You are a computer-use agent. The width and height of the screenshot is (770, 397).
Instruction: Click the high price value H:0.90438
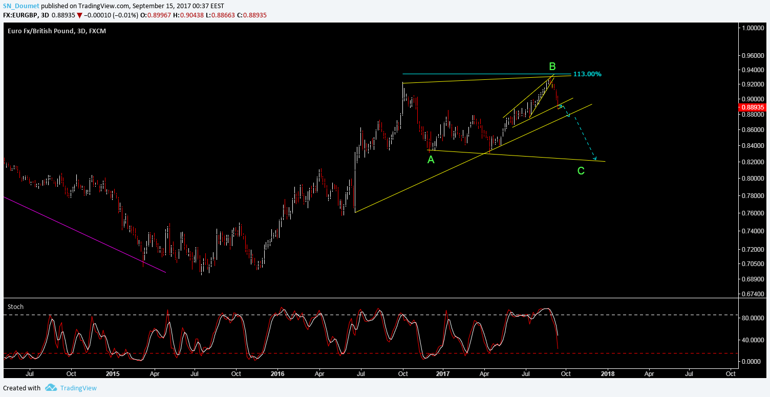[x=188, y=15]
